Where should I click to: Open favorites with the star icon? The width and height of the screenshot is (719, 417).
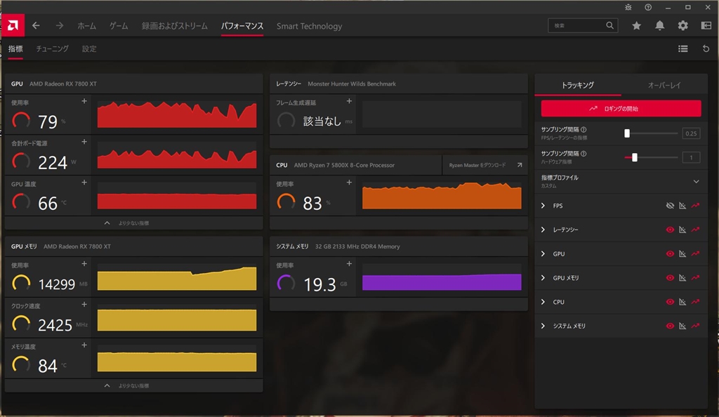coord(636,26)
